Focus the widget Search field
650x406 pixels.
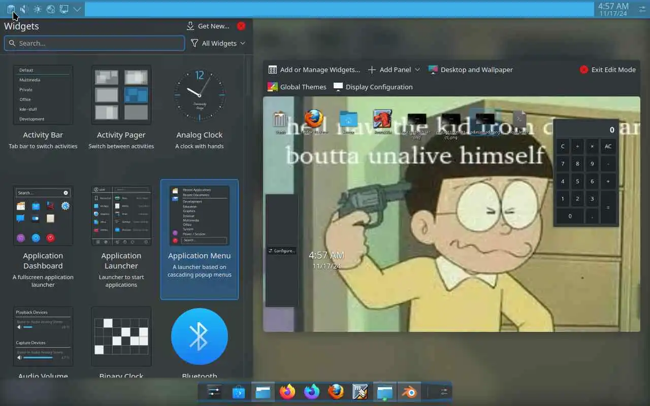point(94,43)
